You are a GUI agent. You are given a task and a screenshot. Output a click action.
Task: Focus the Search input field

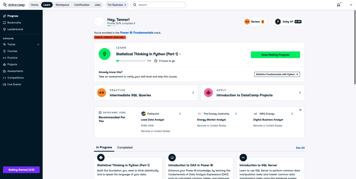tap(158, 5)
